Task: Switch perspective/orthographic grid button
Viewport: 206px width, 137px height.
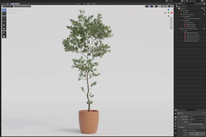Action: [171, 28]
